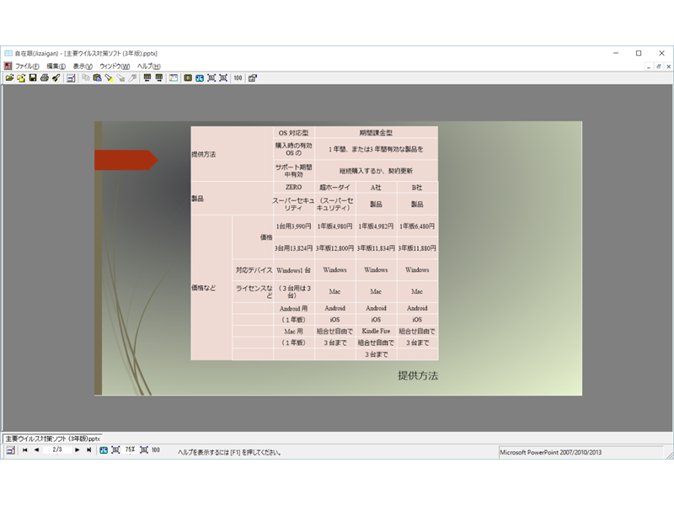This screenshot has height=505, width=674.
Task: Click the 100 zoom button in status bar
Action: 156,450
